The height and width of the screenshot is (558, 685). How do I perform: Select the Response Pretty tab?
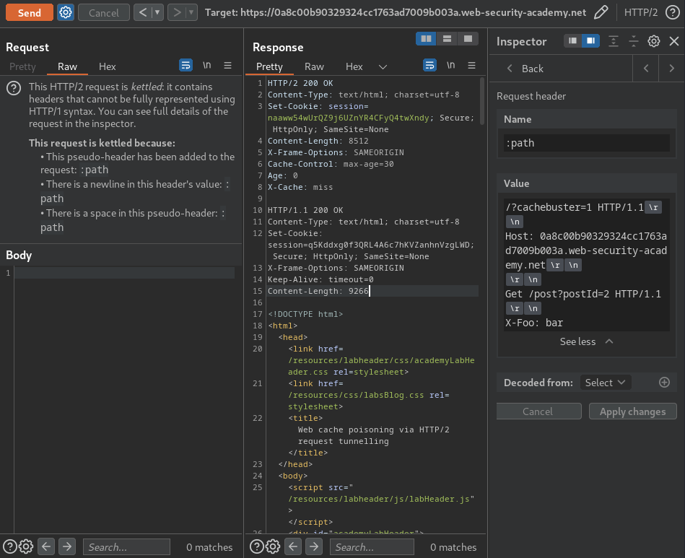[269, 66]
